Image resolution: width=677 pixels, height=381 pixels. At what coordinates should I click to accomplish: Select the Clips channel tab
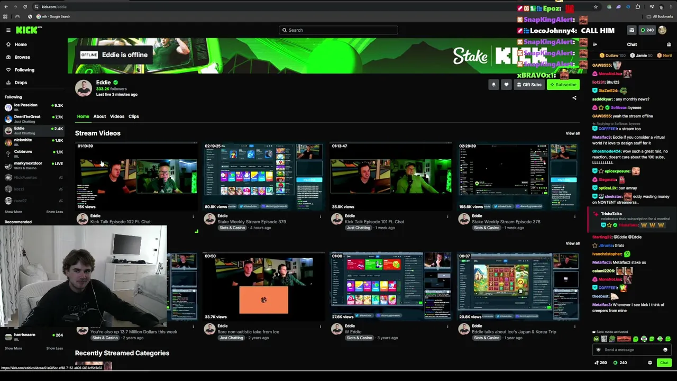(x=133, y=116)
